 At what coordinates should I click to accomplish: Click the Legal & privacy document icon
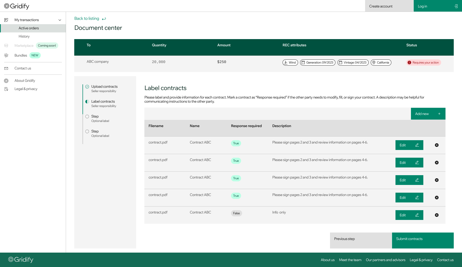(6, 89)
